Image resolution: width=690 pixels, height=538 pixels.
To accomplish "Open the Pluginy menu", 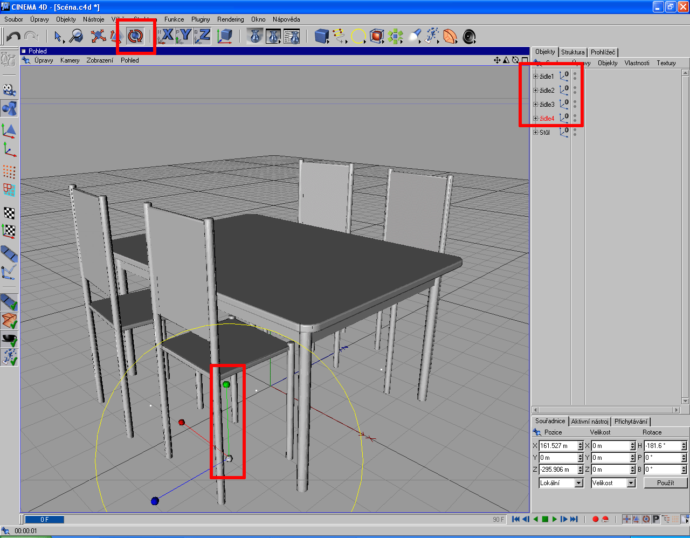I will [201, 19].
